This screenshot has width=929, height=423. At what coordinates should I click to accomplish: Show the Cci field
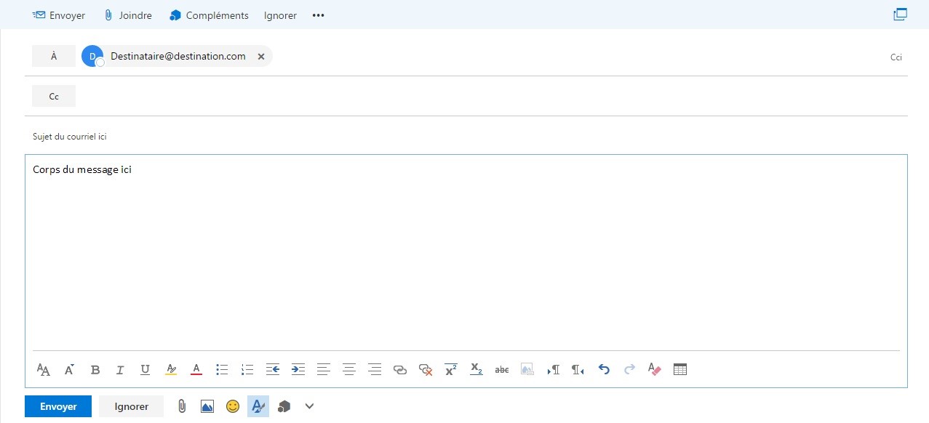coord(896,57)
